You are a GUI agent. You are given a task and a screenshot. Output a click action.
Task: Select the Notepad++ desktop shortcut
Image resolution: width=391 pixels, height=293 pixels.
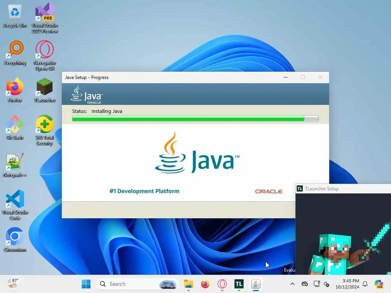15,165
